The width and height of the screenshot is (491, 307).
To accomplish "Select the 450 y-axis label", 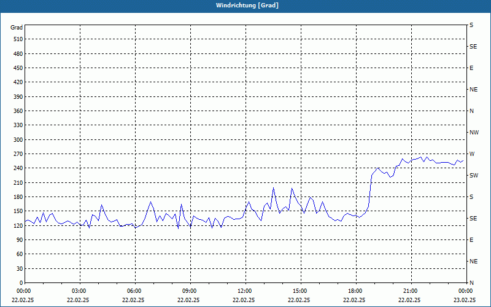I will (x=18, y=68).
